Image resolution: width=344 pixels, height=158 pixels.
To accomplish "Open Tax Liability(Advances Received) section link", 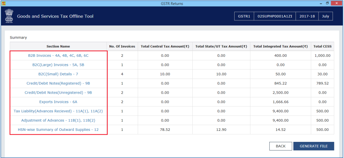I will pyautogui.click(x=58, y=111).
